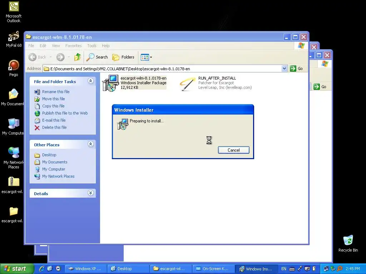Switch to Desktop taskbar button
The image size is (366, 274).
pyautogui.click(x=128, y=269)
